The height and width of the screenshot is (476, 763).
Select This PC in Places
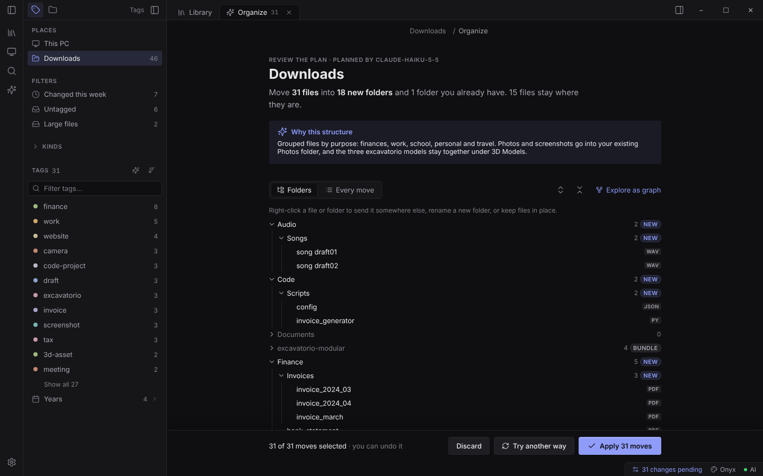(95, 43)
